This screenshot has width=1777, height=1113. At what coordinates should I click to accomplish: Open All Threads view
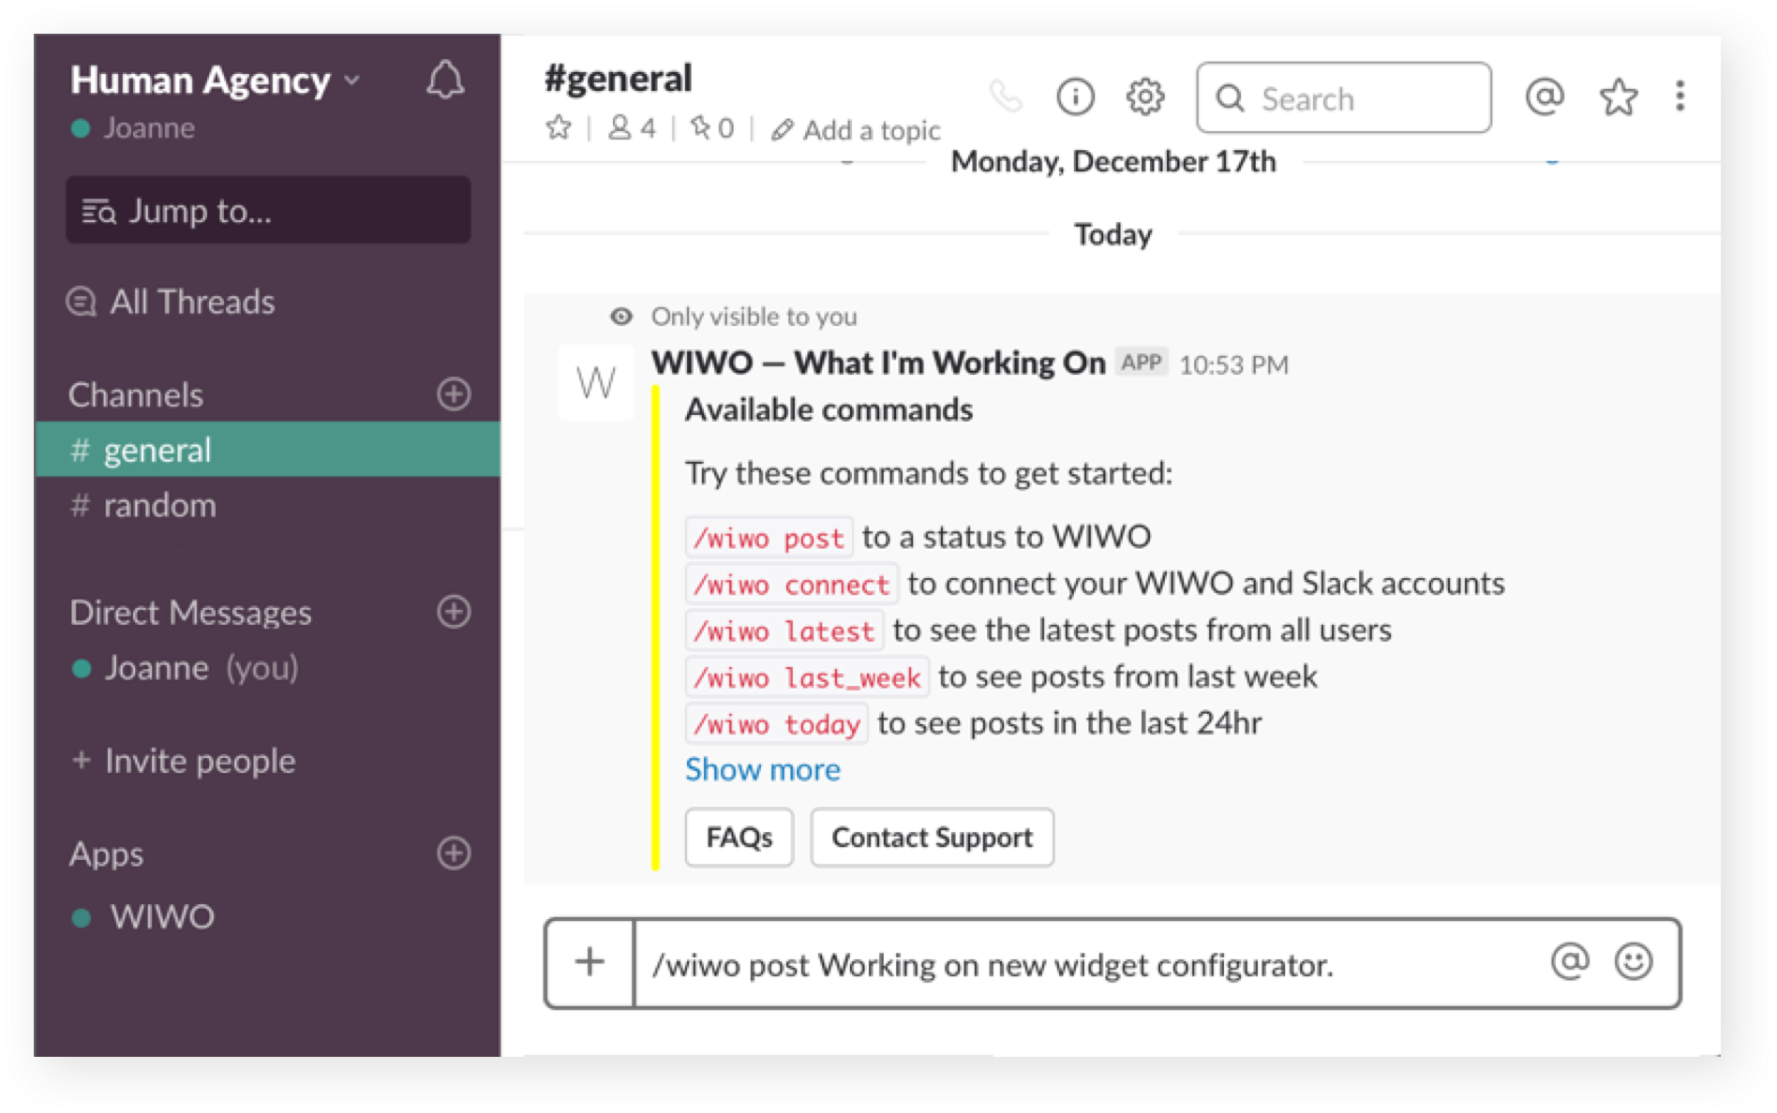click(172, 302)
